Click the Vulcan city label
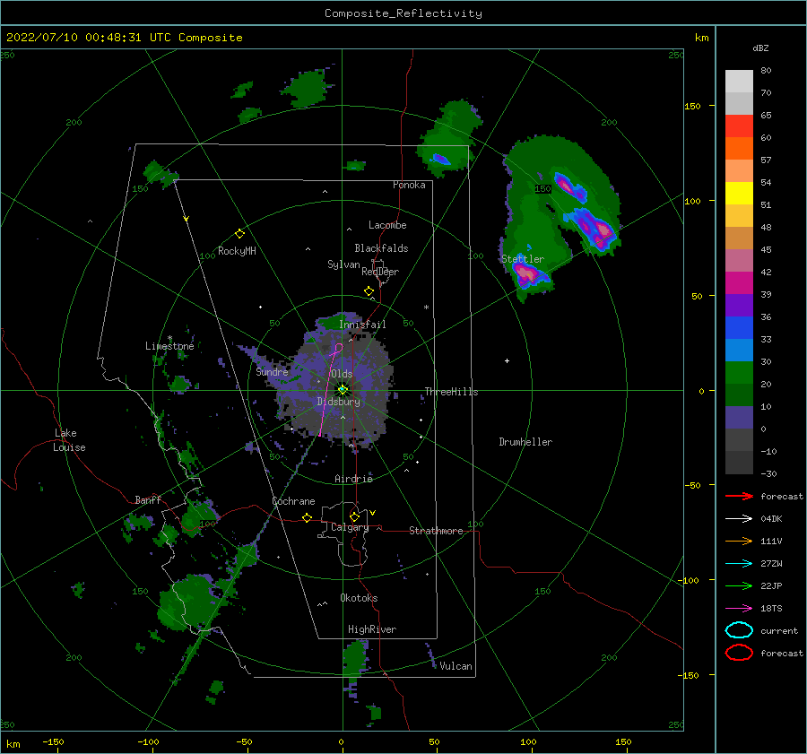 click(x=456, y=666)
